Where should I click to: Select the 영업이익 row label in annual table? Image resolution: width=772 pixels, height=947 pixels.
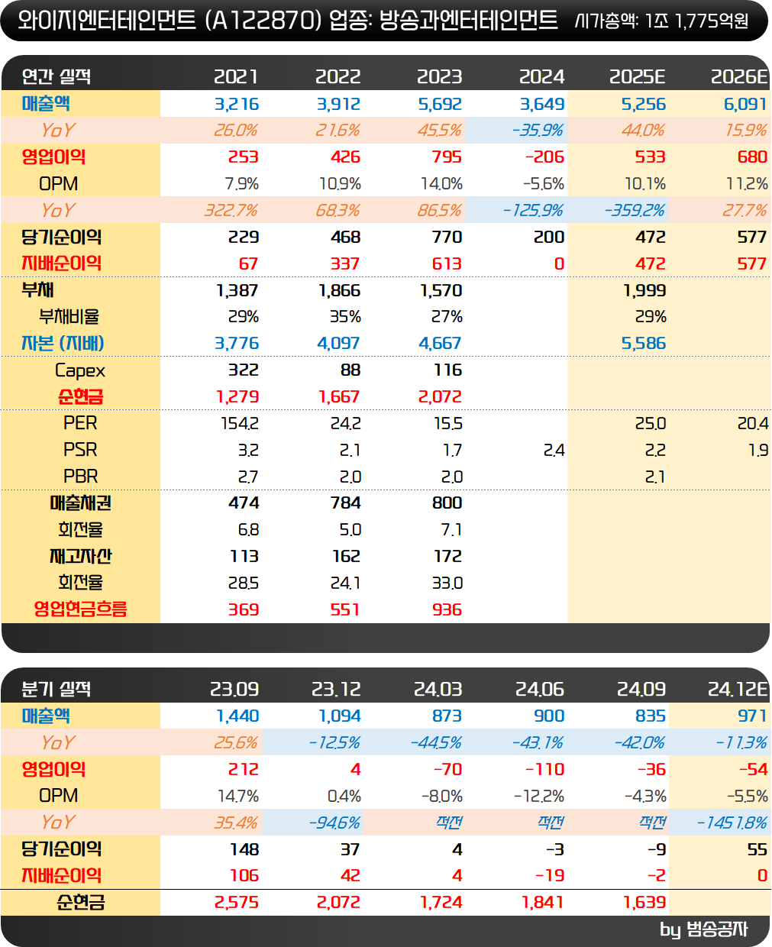coord(53,157)
